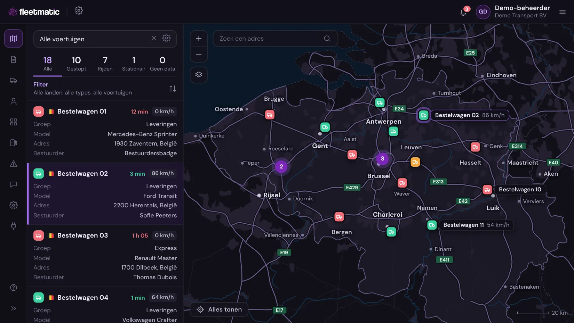Screen dimensions: 574x323
Task: Click the address search magnifier icon
Action: tap(327, 39)
